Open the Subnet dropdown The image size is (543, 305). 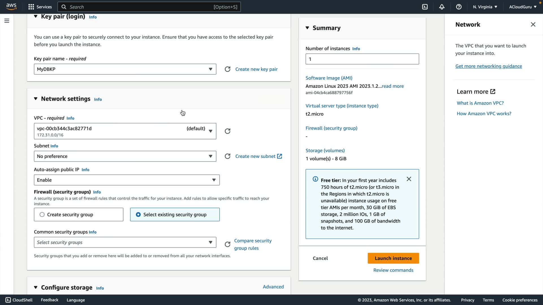tap(125, 156)
